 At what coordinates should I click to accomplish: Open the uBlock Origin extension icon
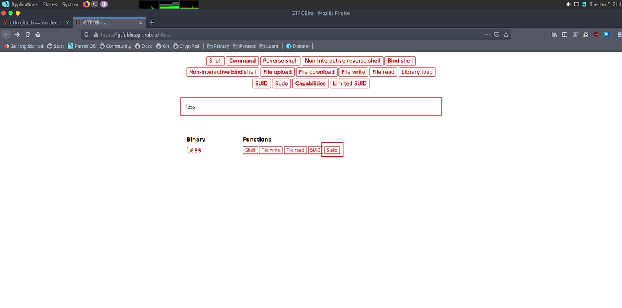pyautogui.click(x=596, y=34)
